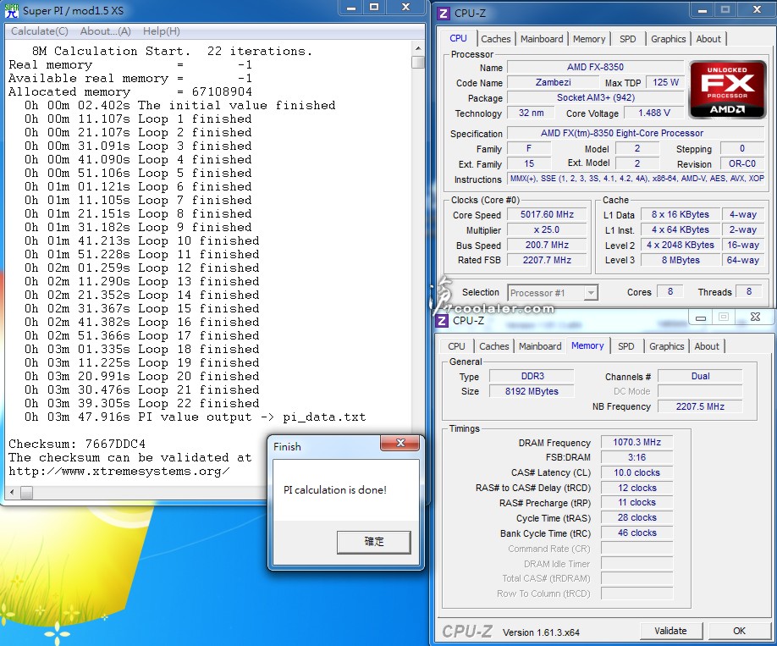Open Caches tab in lower CPU-Z window
Image resolution: width=777 pixels, height=646 pixels.
click(x=494, y=346)
